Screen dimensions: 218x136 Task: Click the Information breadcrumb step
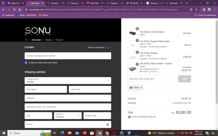pyautogui.click(x=36, y=40)
